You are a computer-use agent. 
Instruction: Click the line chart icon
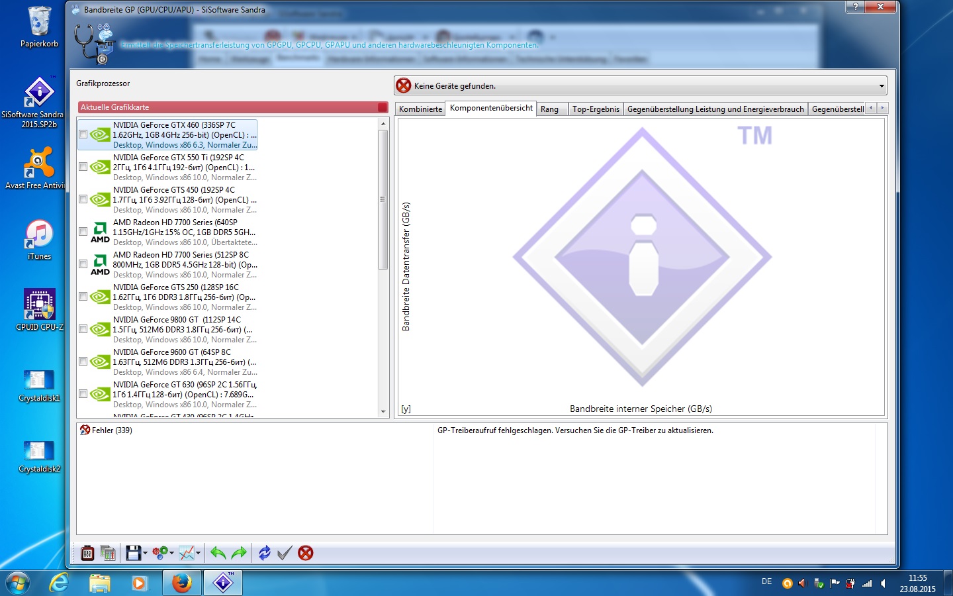187,553
